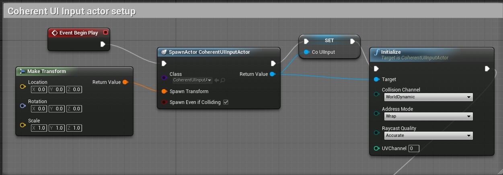Click the Target input pin on Initialize
The width and height of the screenshot is (503, 175).
[376, 79]
